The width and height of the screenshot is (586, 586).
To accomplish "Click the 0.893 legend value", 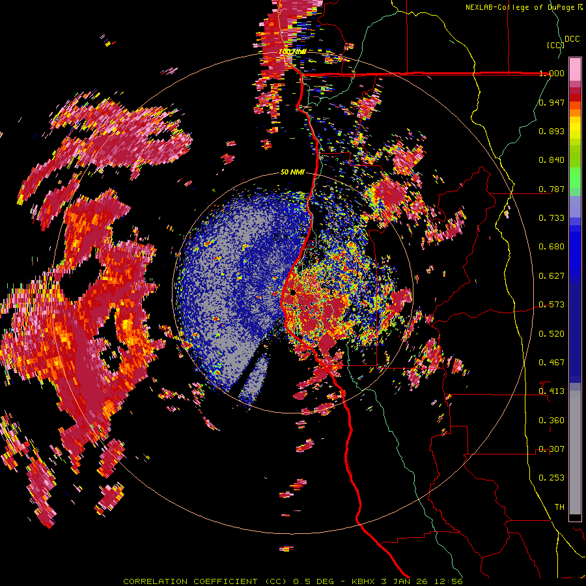I will [551, 131].
